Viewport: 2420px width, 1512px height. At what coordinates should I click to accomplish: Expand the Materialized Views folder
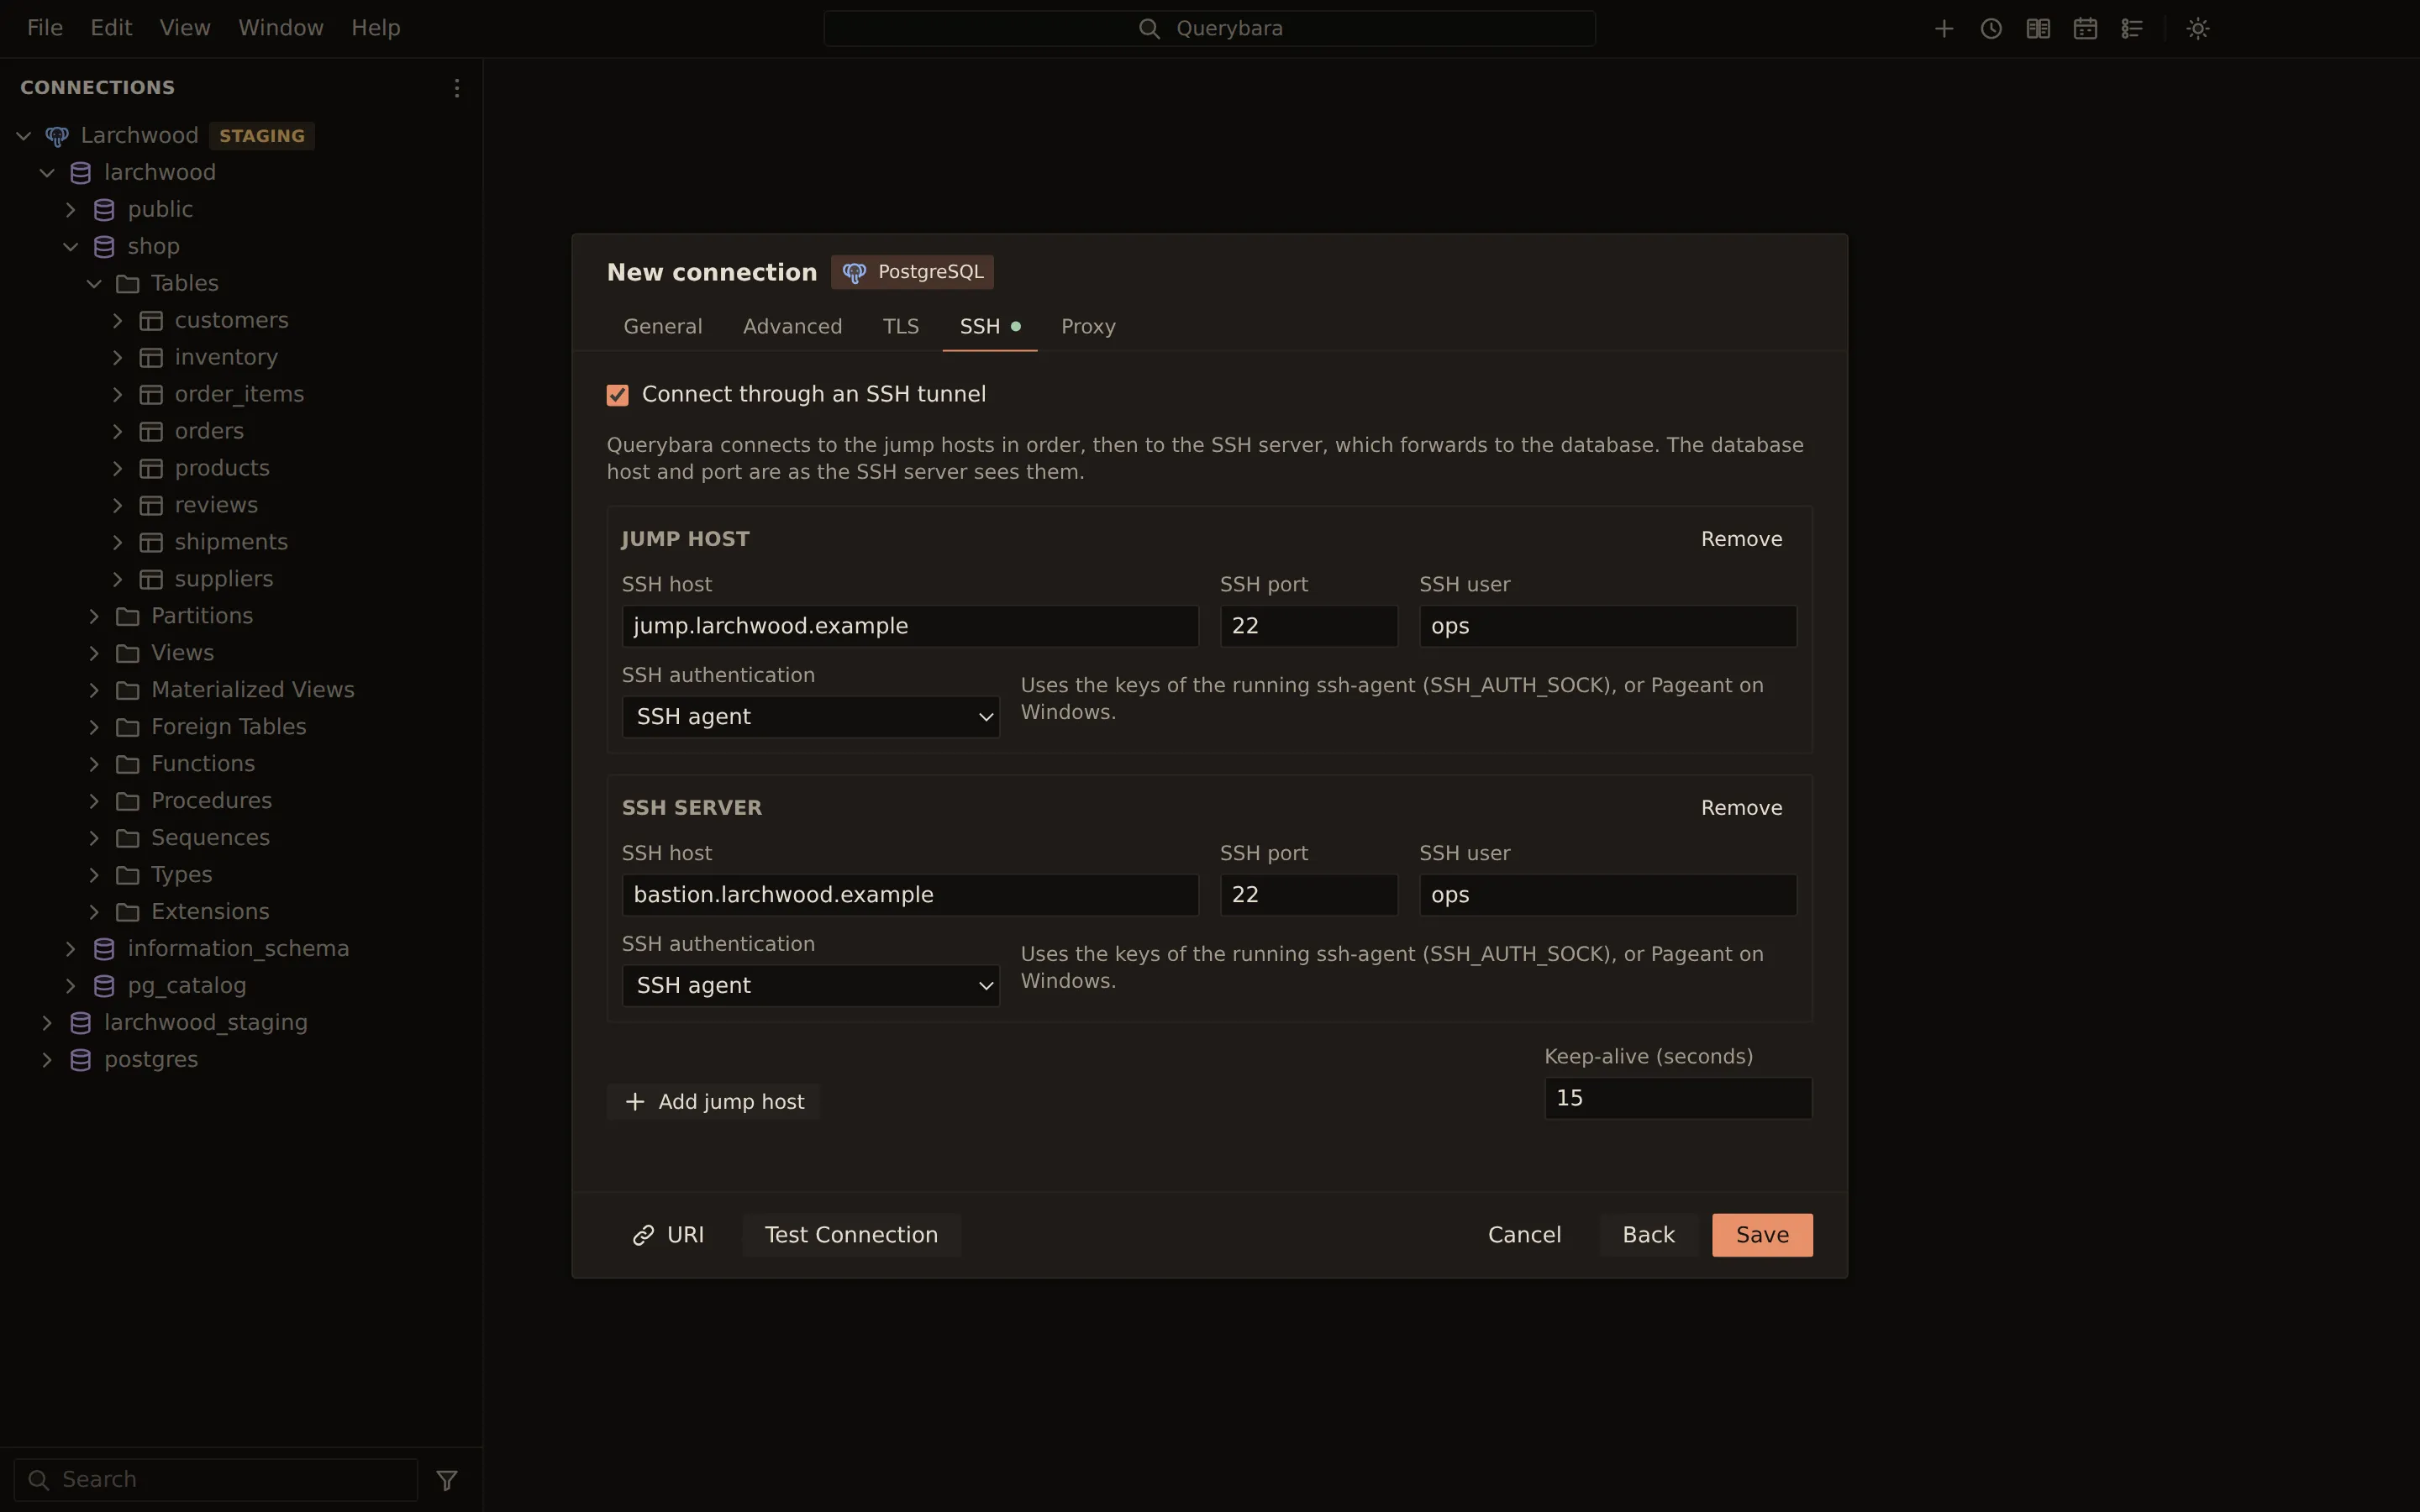coord(94,690)
